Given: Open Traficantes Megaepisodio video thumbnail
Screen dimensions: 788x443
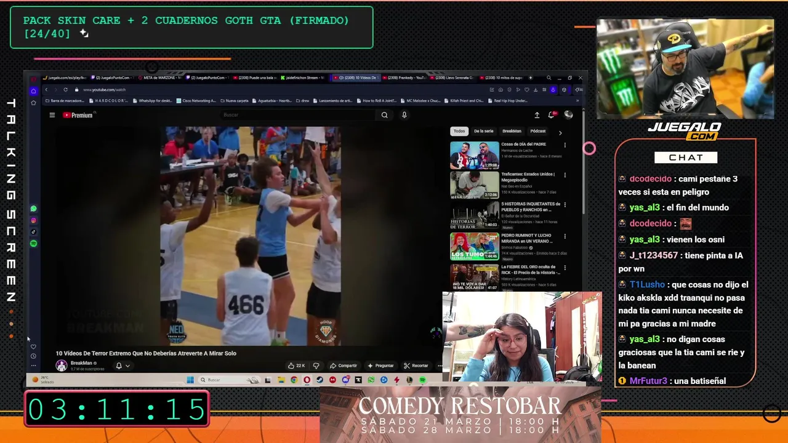Looking at the screenshot, I should pos(474,185).
